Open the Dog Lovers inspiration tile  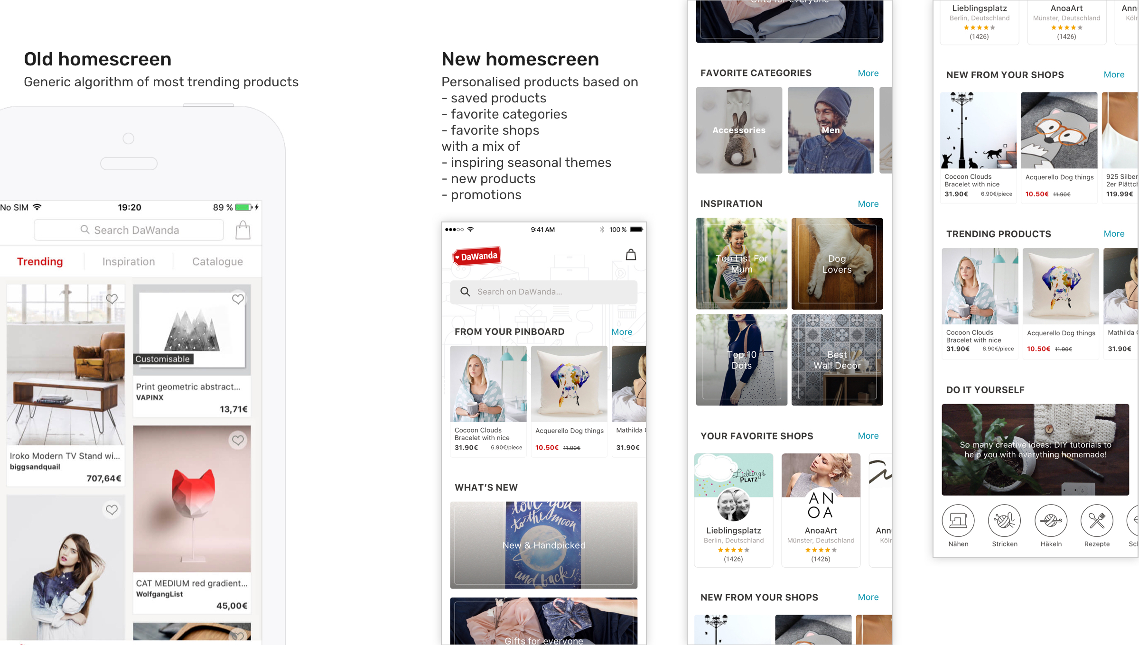click(x=837, y=264)
